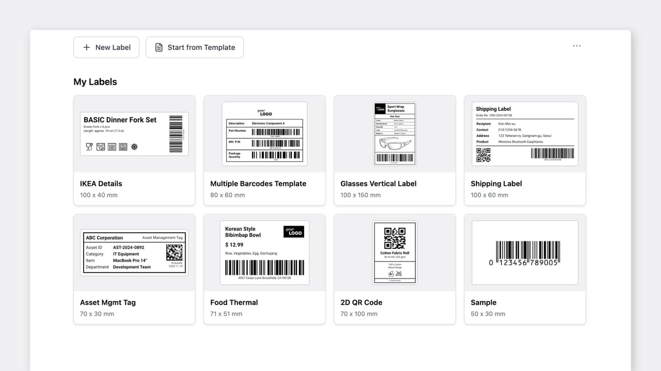Viewport: 661px width, 371px height.
Task: Click the Sample card title
Action: (484, 302)
